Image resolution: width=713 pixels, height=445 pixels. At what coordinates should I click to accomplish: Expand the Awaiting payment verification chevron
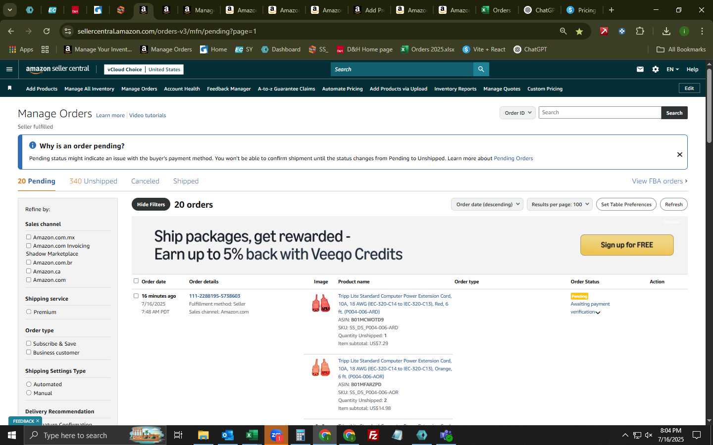coord(598,312)
